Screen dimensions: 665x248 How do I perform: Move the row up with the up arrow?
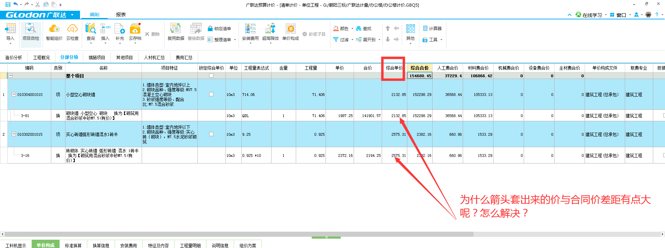pyautogui.click(x=388, y=28)
